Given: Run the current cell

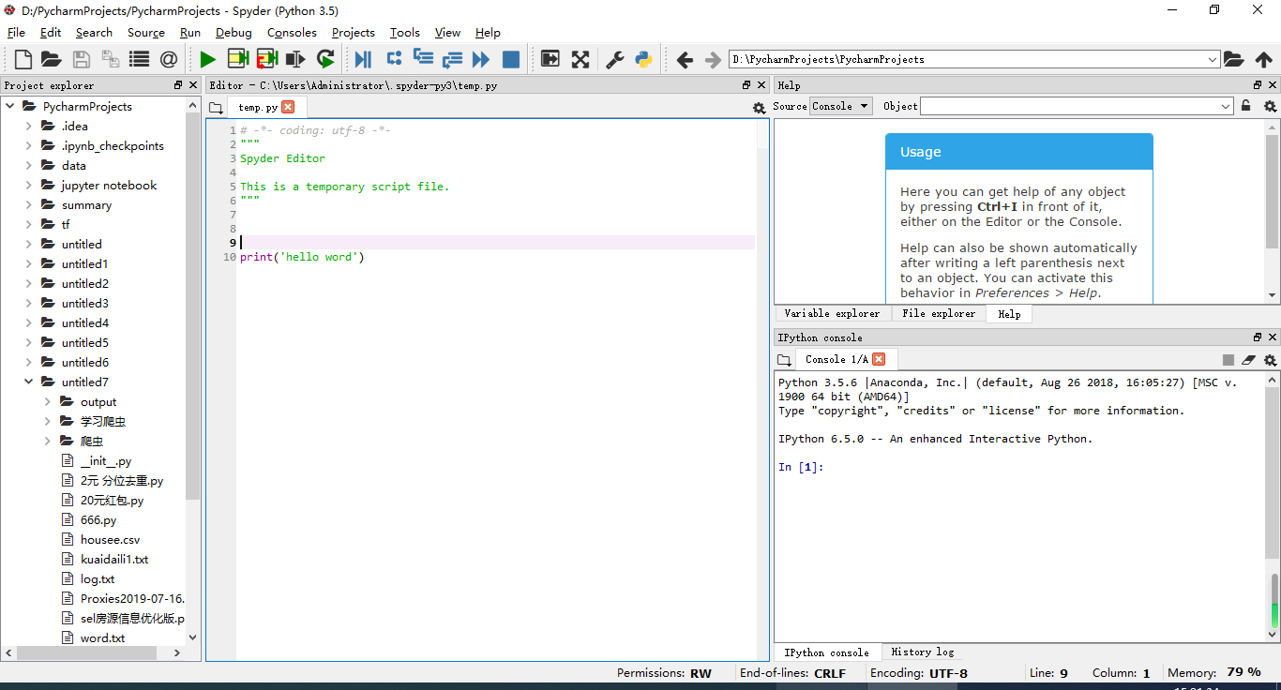Looking at the screenshot, I should 237,59.
